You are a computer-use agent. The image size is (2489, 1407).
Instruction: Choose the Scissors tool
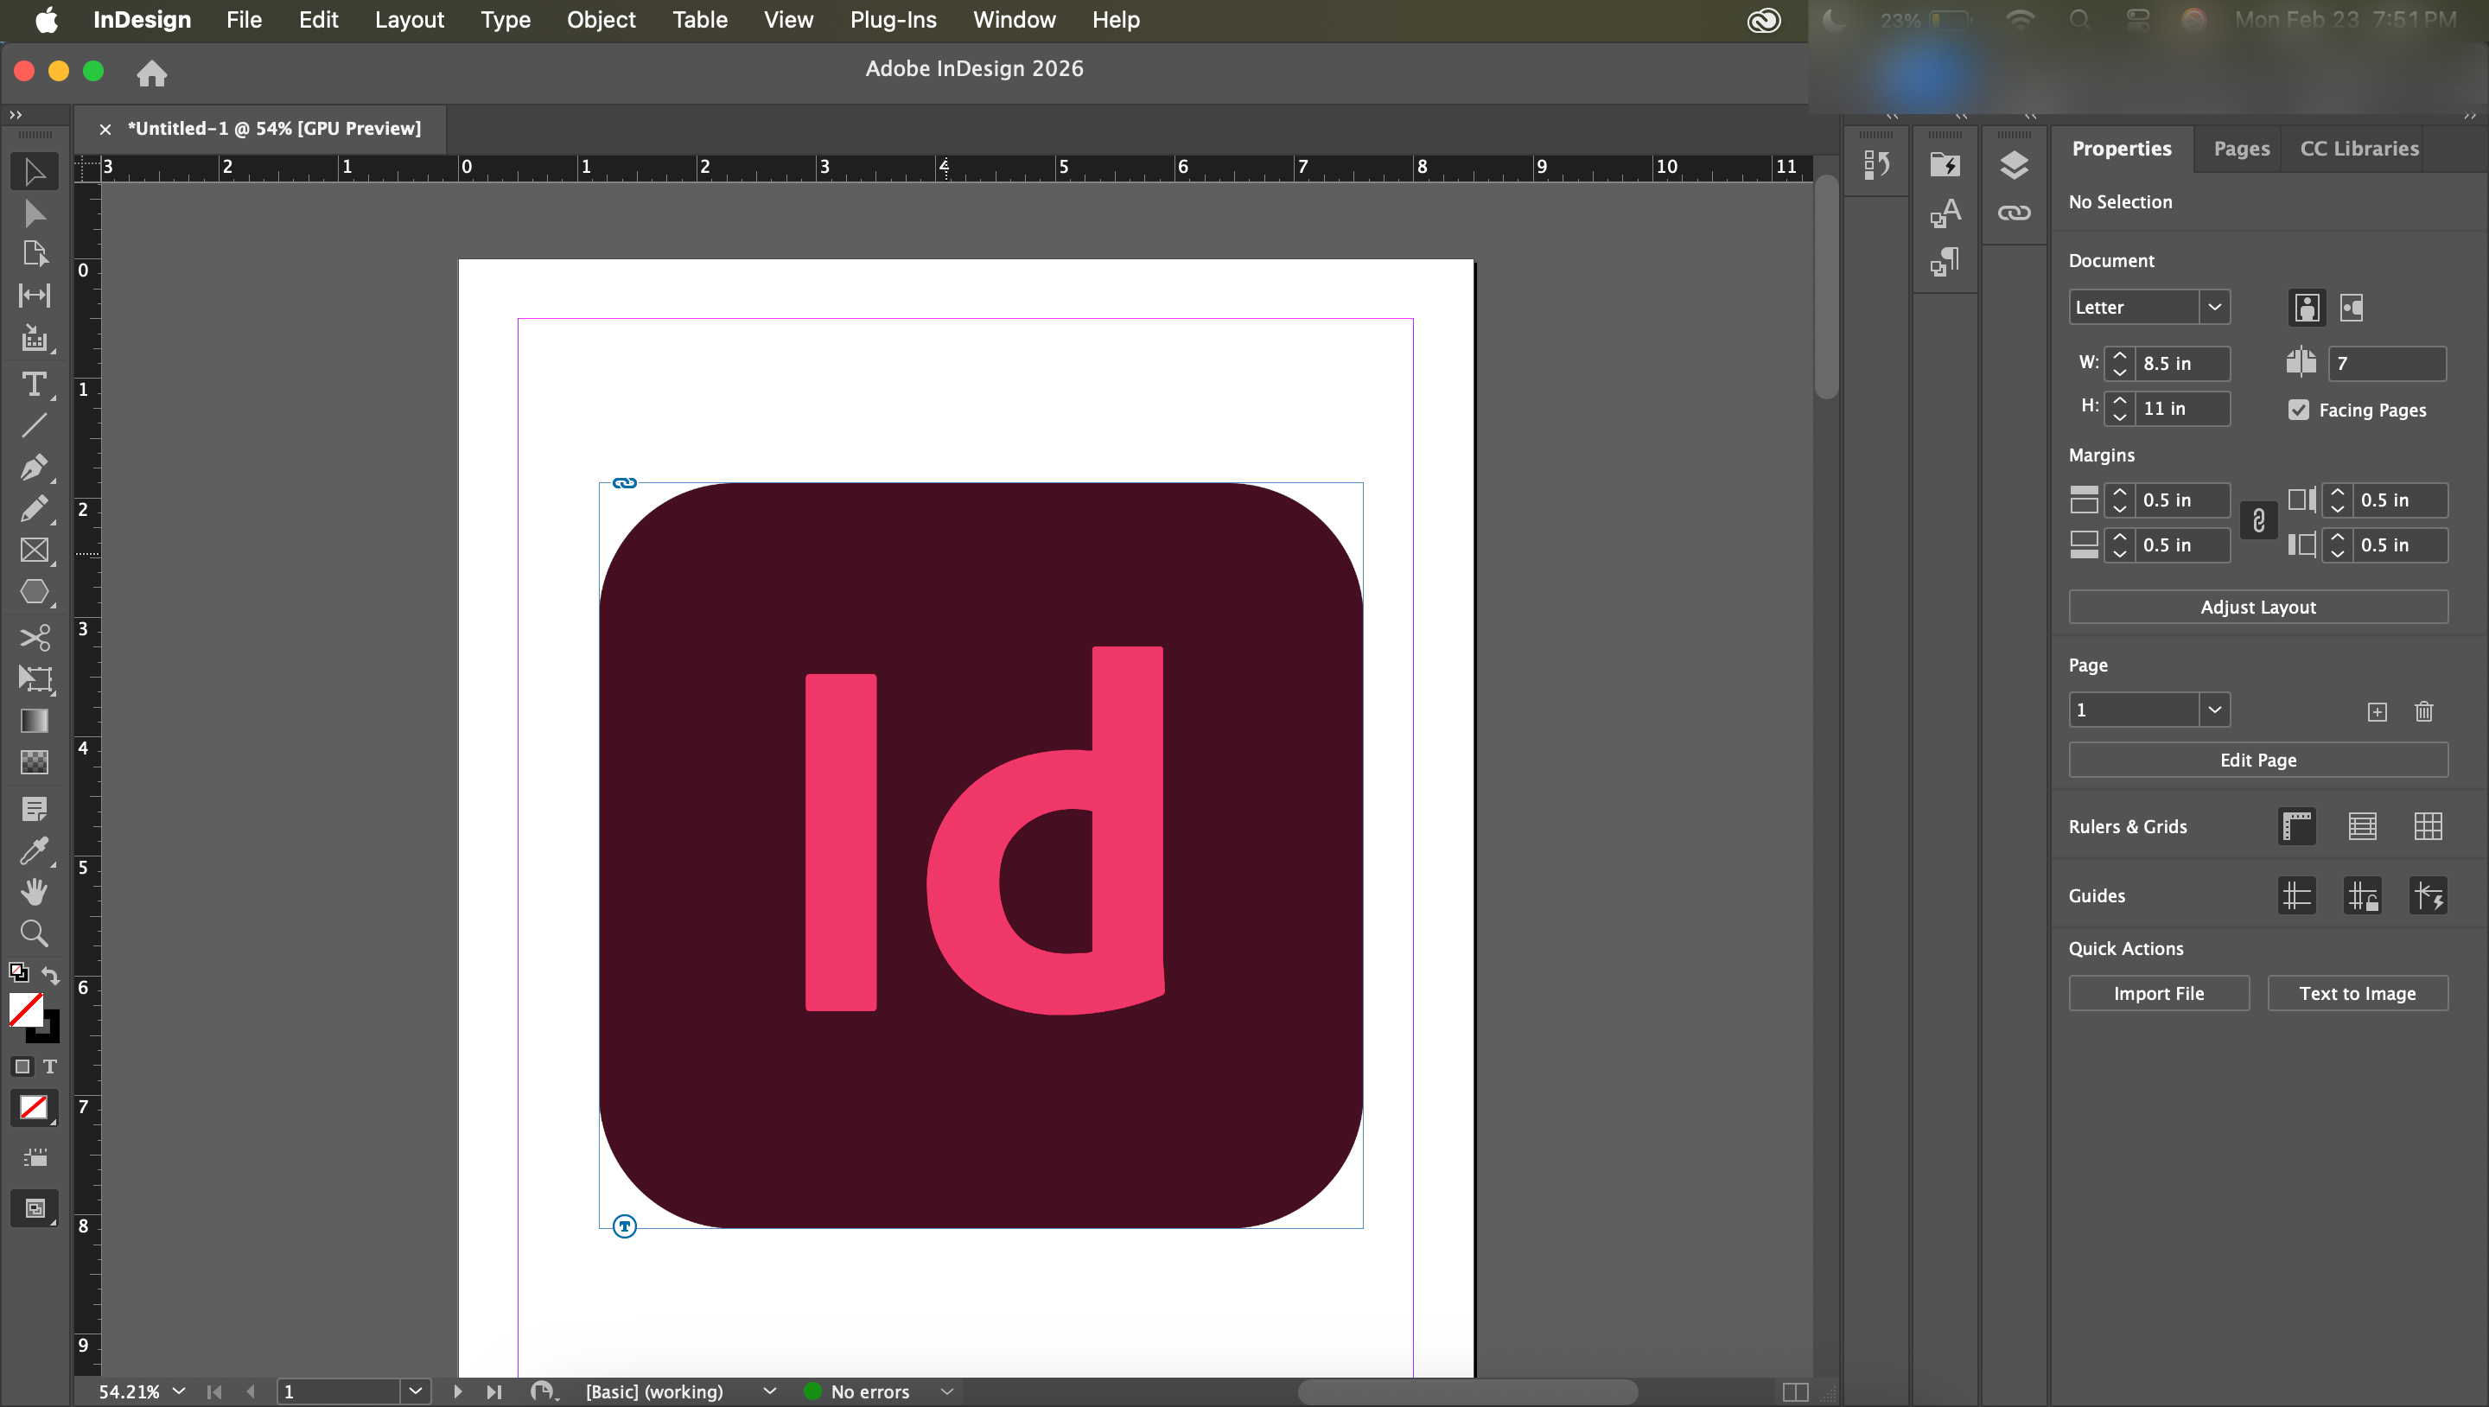[x=34, y=637]
